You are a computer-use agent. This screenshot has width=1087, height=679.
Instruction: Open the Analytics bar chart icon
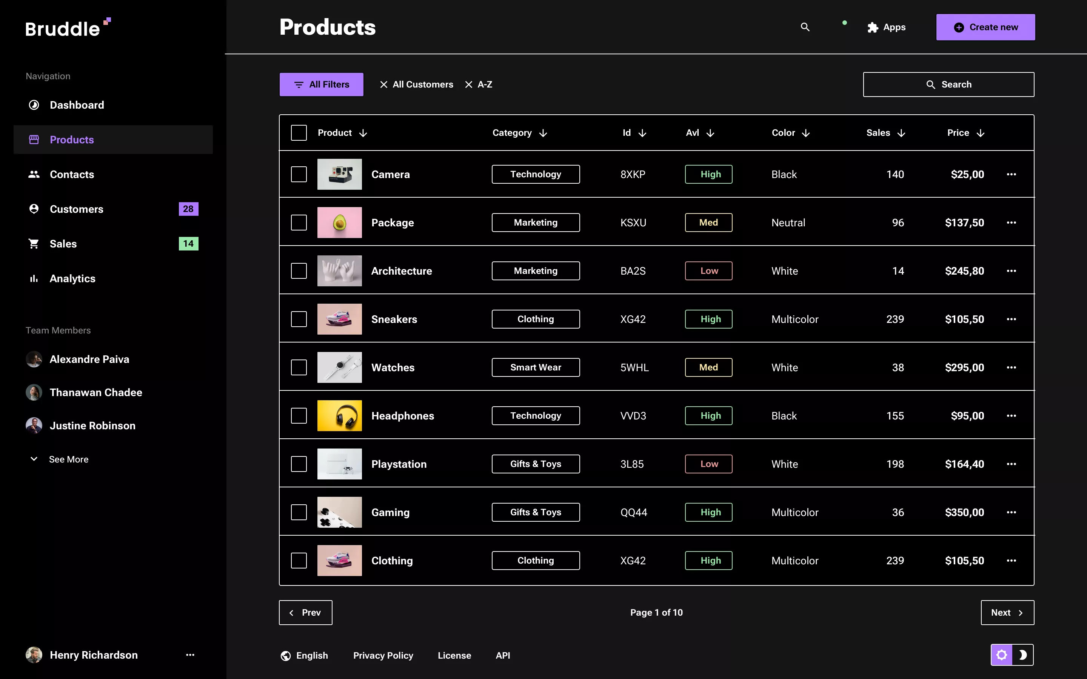pos(34,278)
